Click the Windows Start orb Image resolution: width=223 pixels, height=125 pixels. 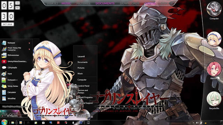pyautogui.click(x=4, y=122)
